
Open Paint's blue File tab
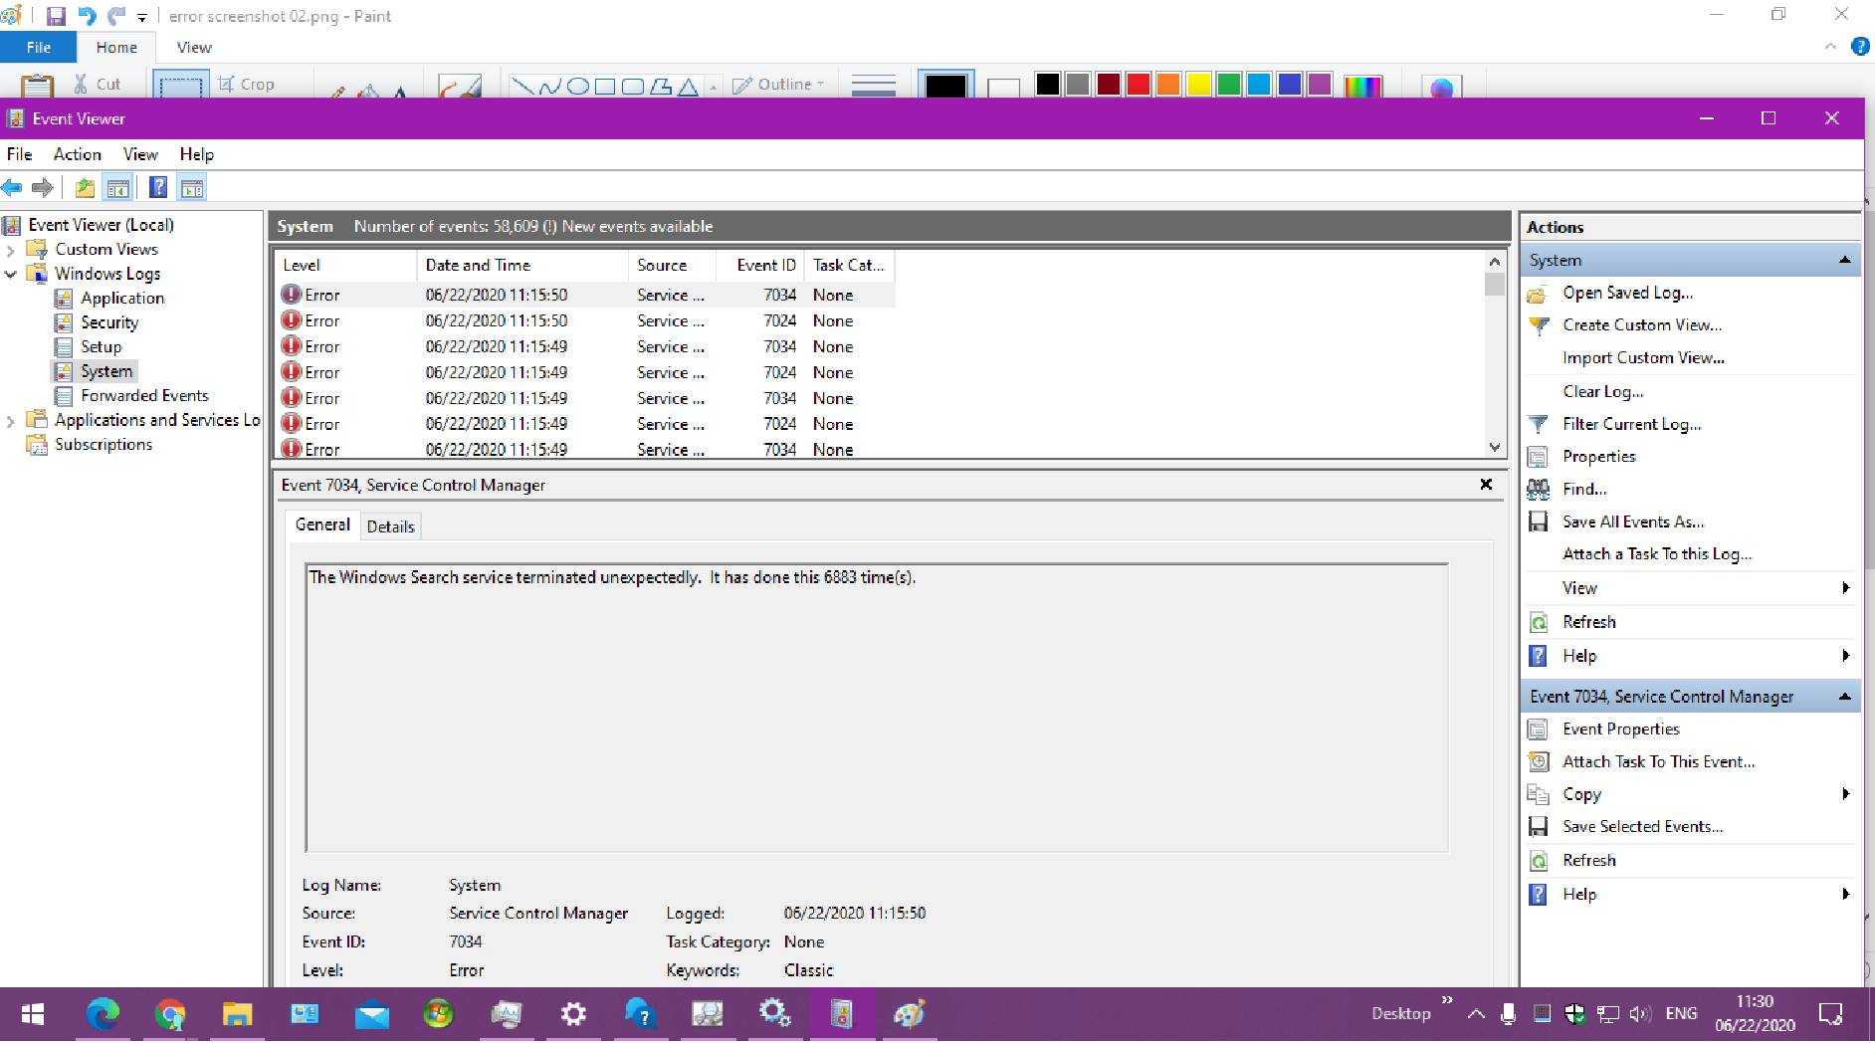point(39,48)
